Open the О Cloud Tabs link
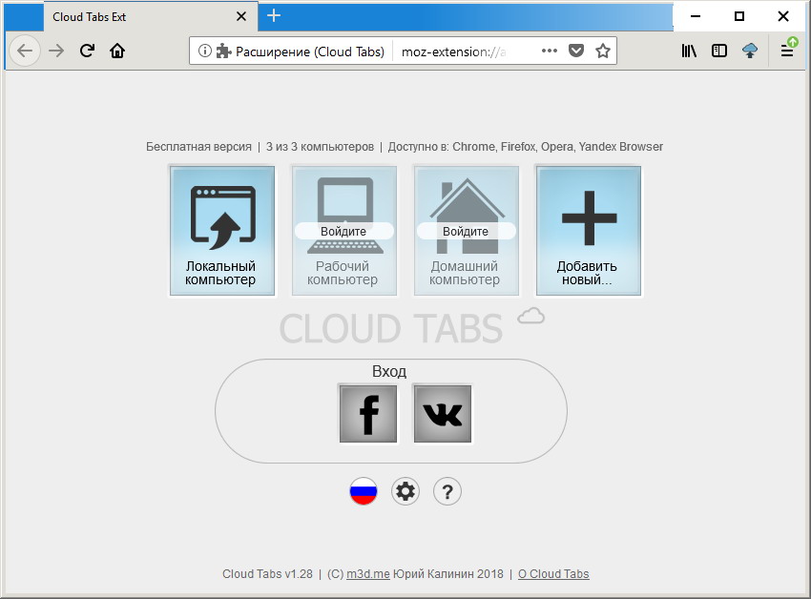 553,574
